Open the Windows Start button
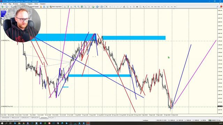 2,123
